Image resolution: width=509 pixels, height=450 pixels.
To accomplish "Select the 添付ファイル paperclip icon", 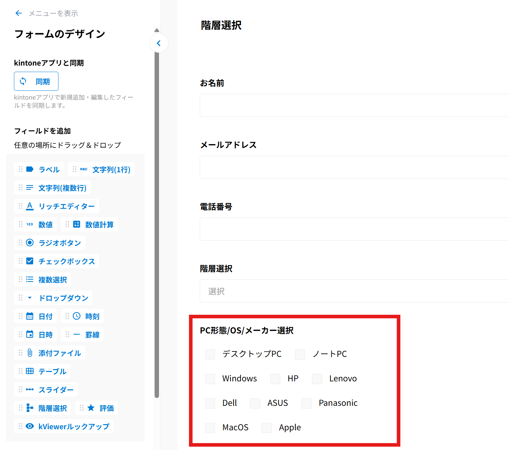I will (30, 353).
